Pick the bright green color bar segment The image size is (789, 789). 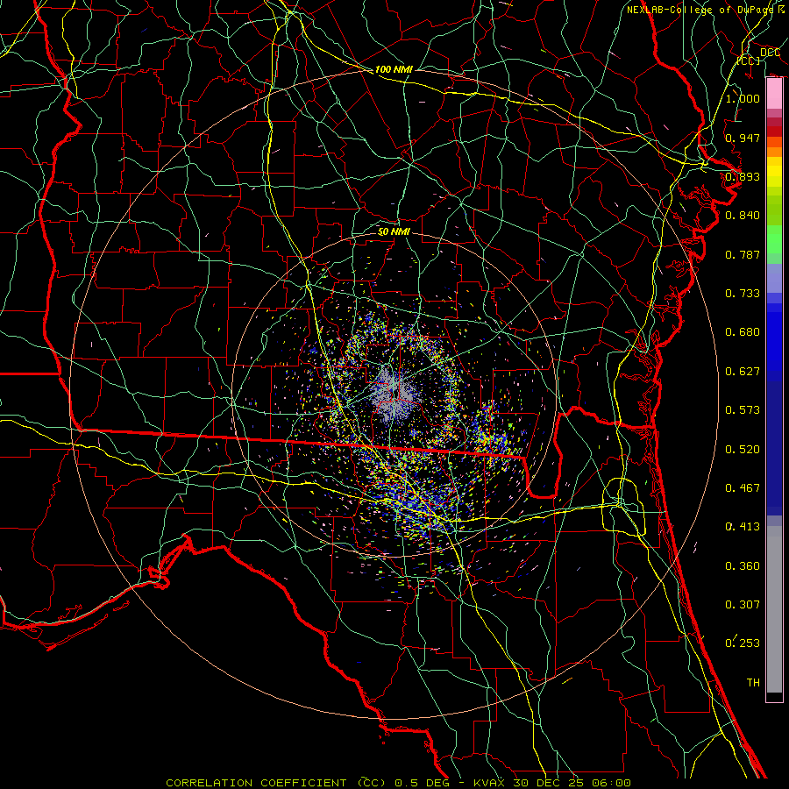click(774, 239)
